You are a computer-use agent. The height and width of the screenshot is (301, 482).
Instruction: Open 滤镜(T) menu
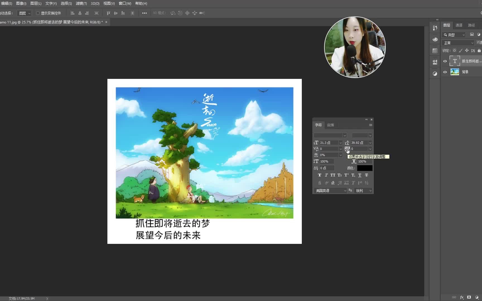[x=81, y=3]
